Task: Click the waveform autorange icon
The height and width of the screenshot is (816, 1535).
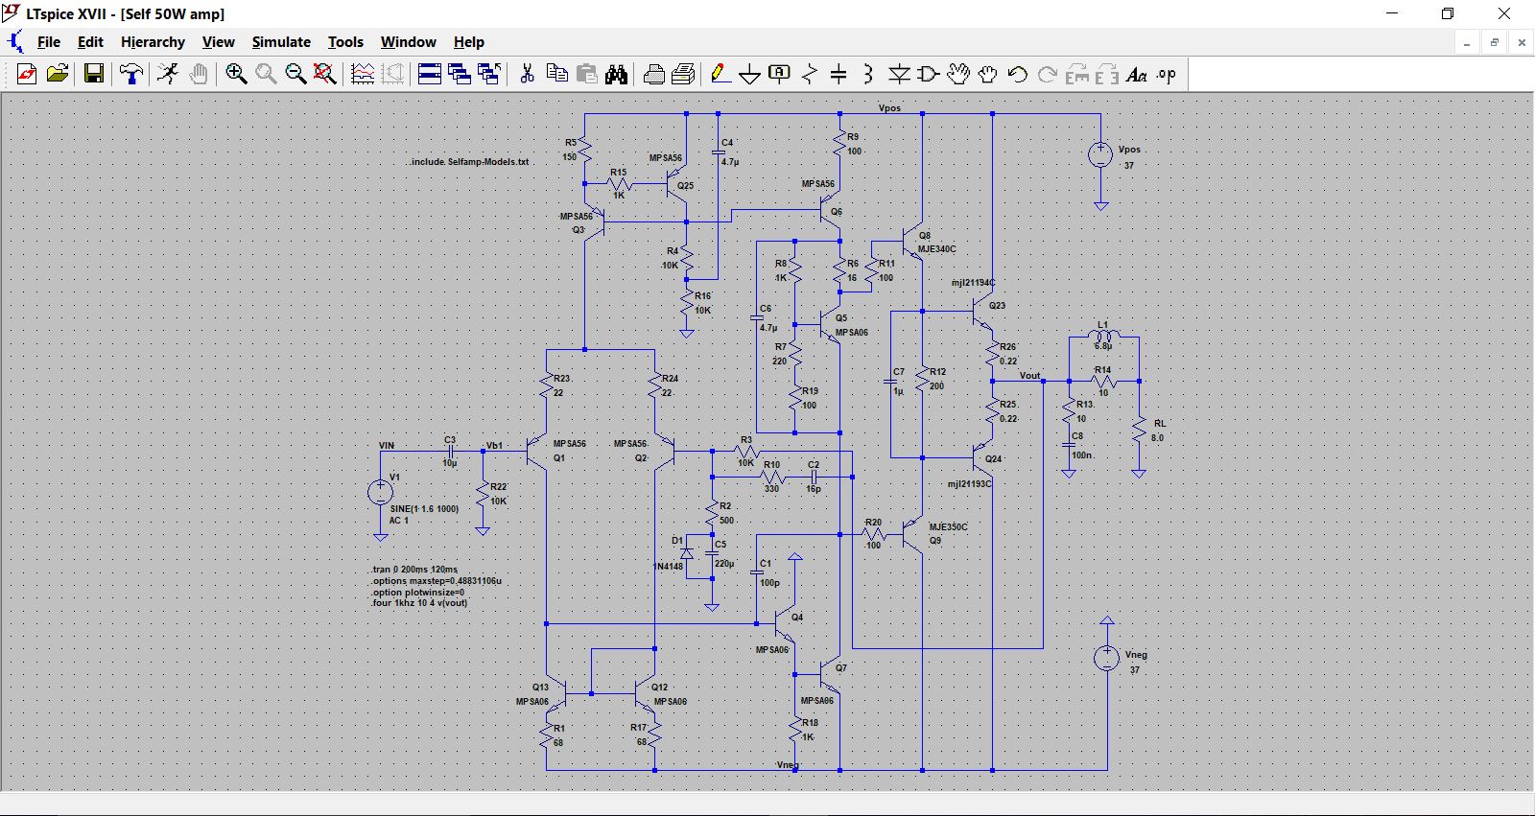Action: click(x=363, y=74)
